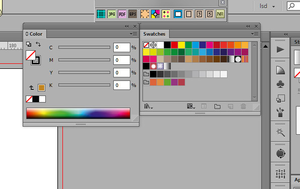Click the Yellow slider track
This screenshot has height=189, width=300.
pos(84,72)
